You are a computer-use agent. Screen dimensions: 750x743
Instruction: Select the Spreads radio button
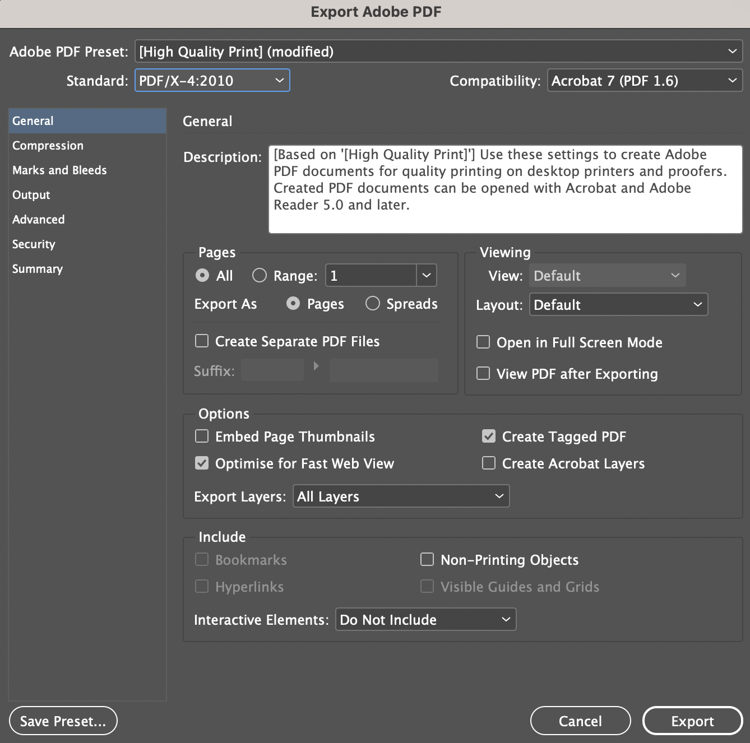[x=372, y=303]
